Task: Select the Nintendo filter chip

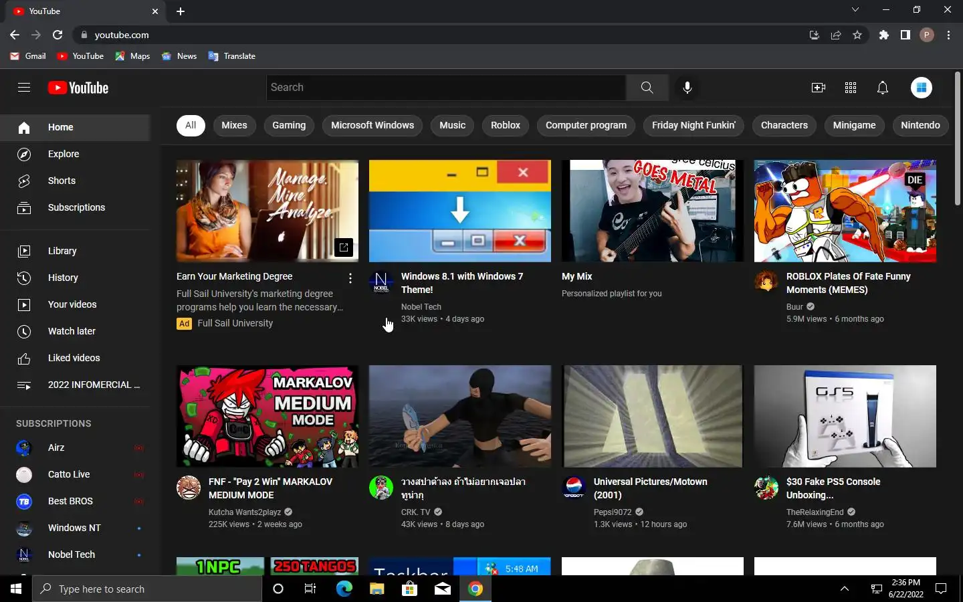Action: pyautogui.click(x=920, y=125)
